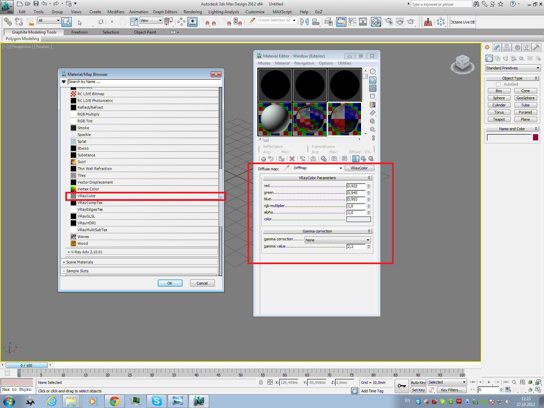Open the DiffMap name dropdown
The width and height of the screenshot is (544, 408).
point(318,168)
